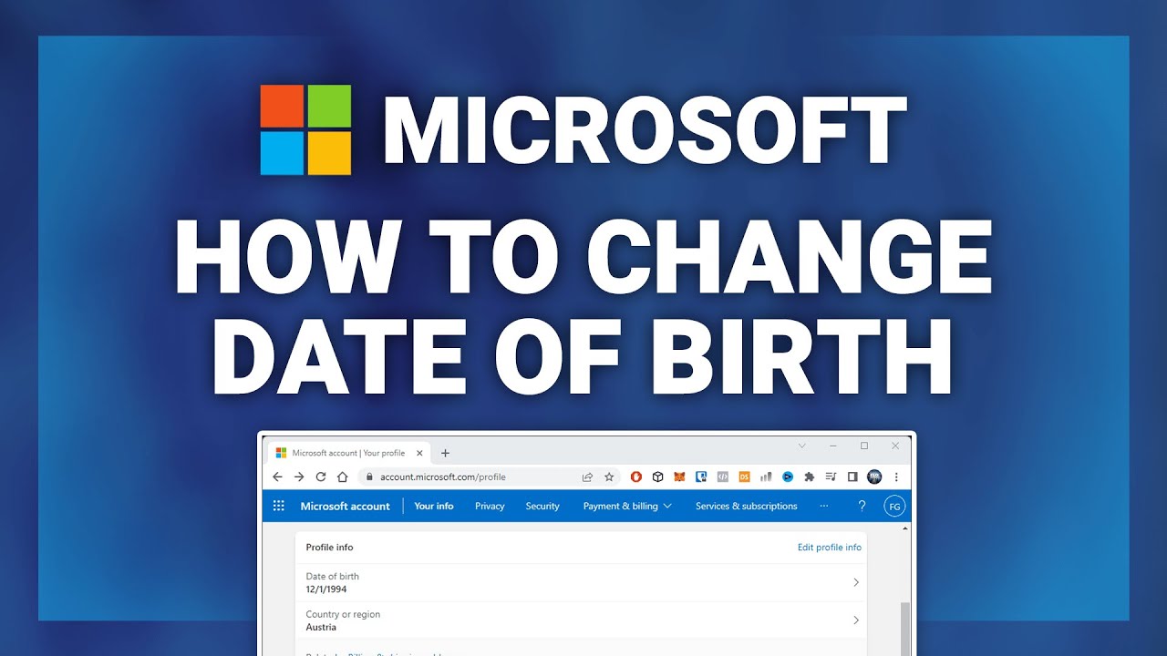
Task: Open the bar-chart extension icon
Action: (x=766, y=477)
